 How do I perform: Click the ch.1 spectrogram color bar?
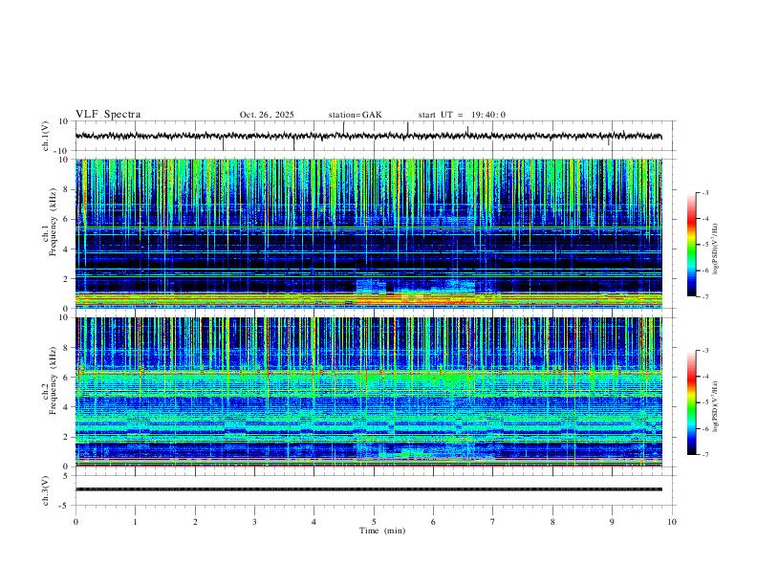[691, 245]
